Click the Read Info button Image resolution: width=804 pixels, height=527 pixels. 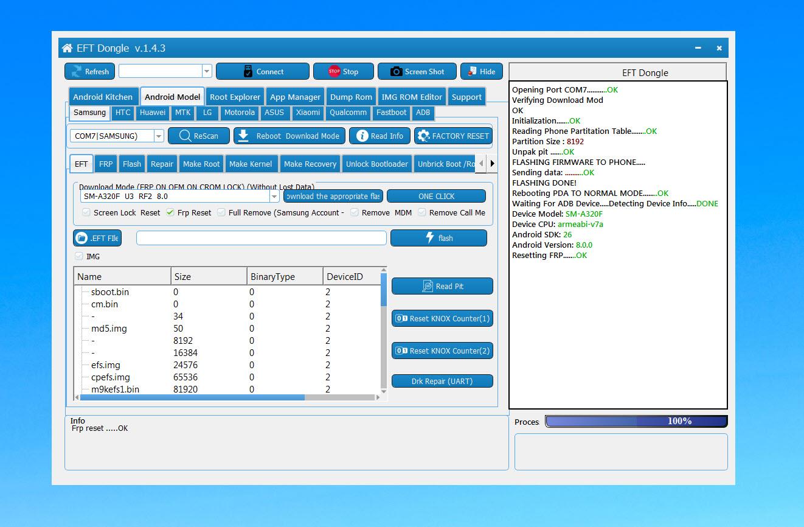(379, 136)
